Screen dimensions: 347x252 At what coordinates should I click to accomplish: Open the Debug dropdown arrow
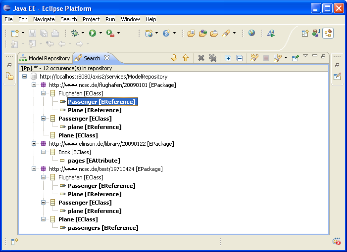coord(83,33)
